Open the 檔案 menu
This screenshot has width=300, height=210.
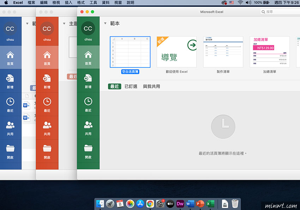(31, 2)
